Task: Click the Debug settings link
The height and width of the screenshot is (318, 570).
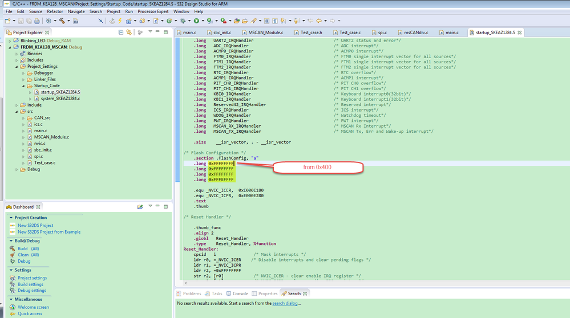Action: tap(32, 291)
